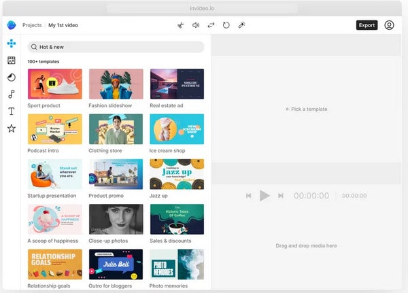
Task: Select the Text tool in sidebar
Action: (11, 111)
